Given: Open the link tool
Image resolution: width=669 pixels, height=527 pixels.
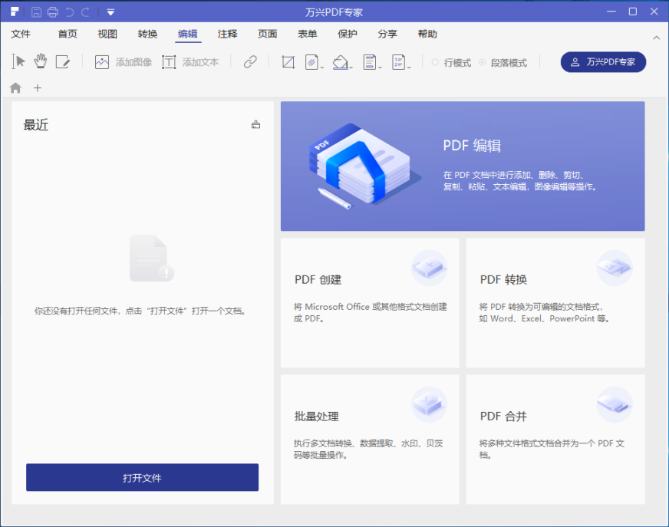Looking at the screenshot, I should point(251,62).
